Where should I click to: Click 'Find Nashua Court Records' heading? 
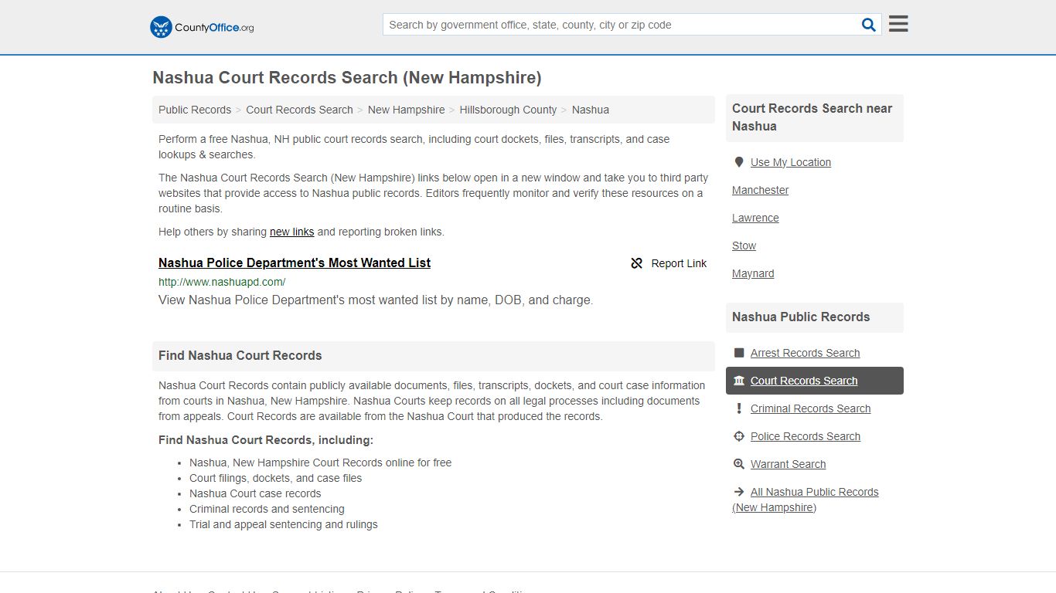[x=240, y=356]
